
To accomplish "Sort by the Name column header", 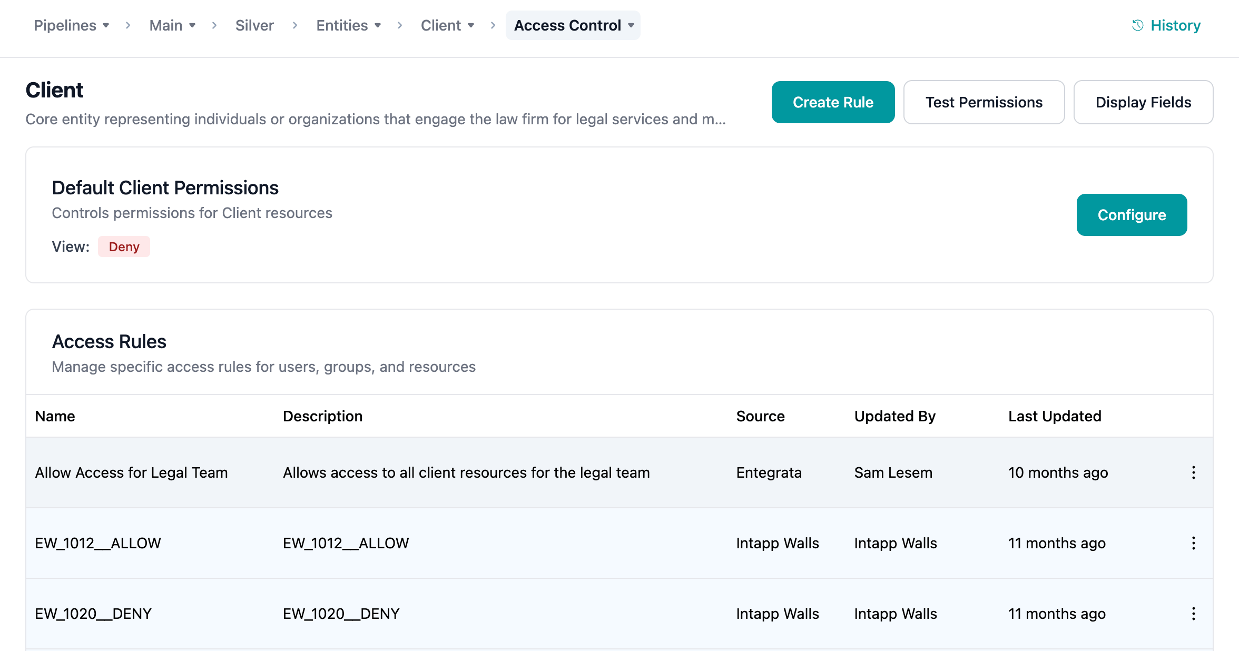I will (55, 416).
